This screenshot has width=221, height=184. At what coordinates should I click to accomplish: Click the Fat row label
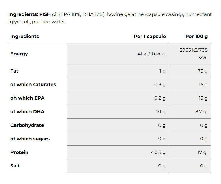click(x=14, y=71)
